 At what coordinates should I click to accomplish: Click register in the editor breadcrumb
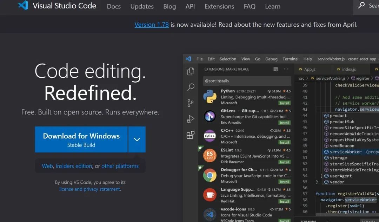pyautogui.click(x=362, y=78)
